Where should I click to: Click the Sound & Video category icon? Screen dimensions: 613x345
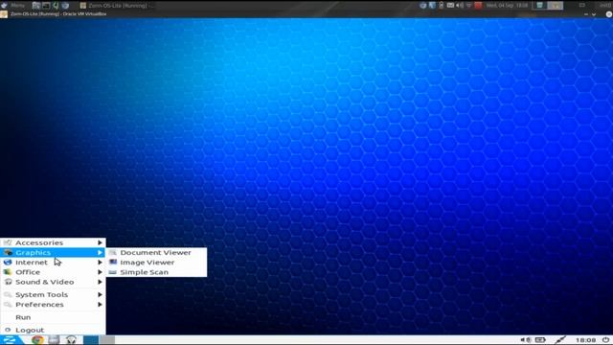8,282
